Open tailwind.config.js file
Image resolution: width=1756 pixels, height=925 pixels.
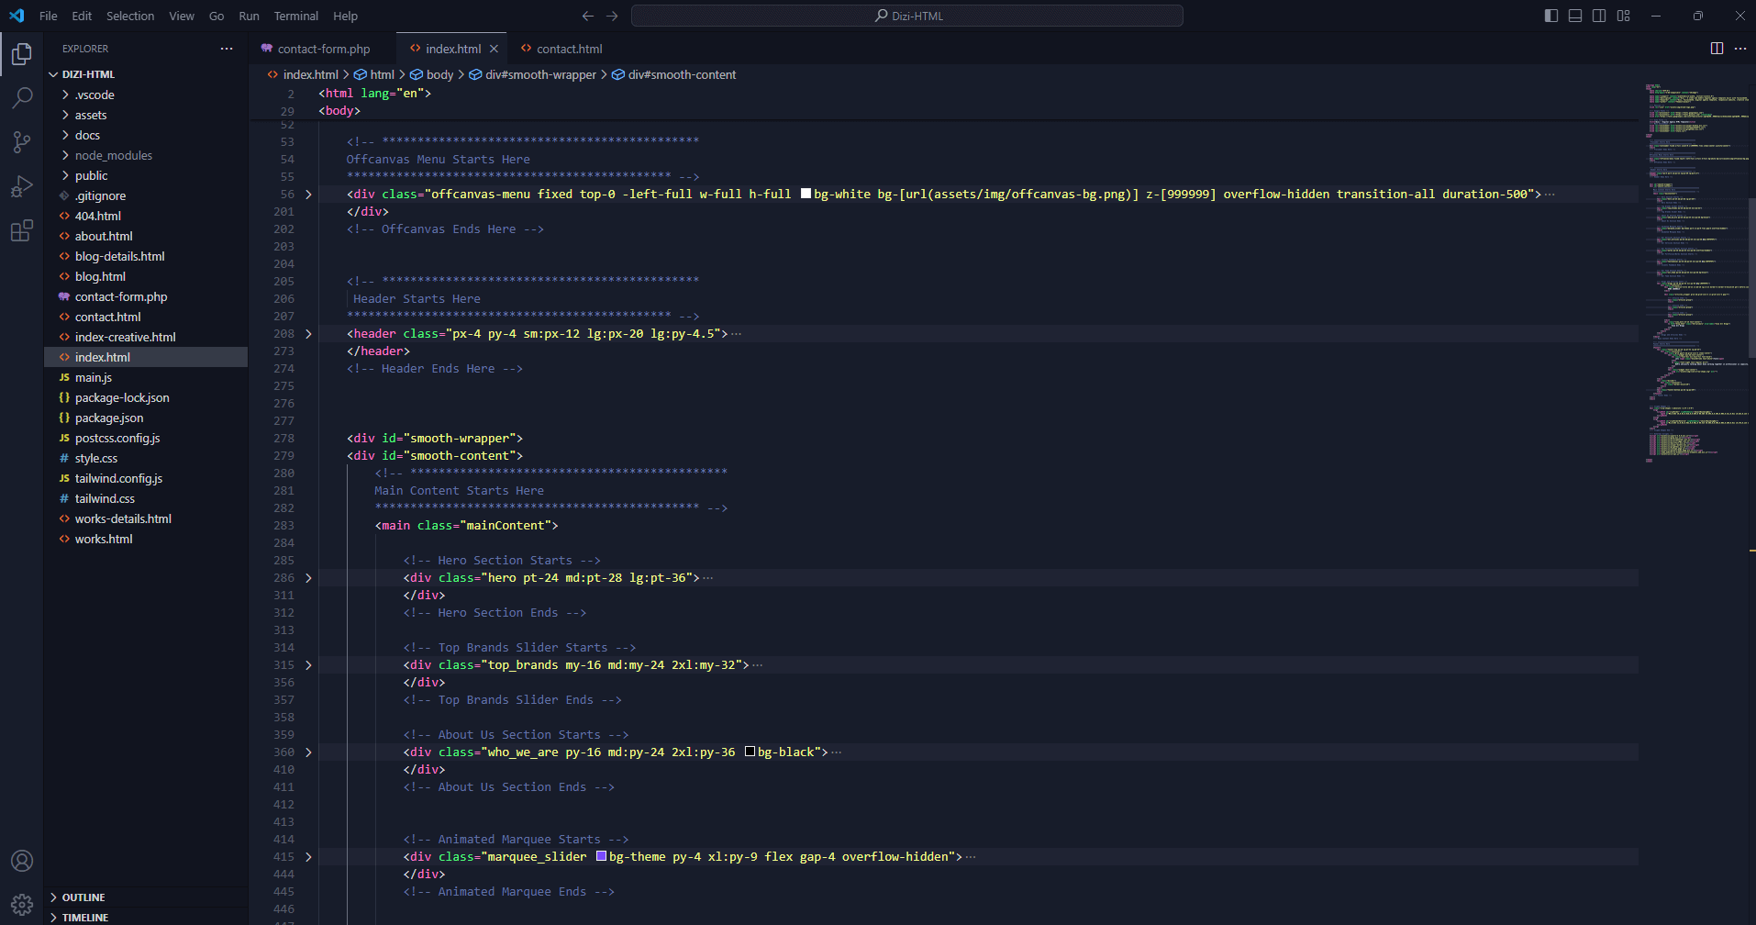(x=146, y=478)
